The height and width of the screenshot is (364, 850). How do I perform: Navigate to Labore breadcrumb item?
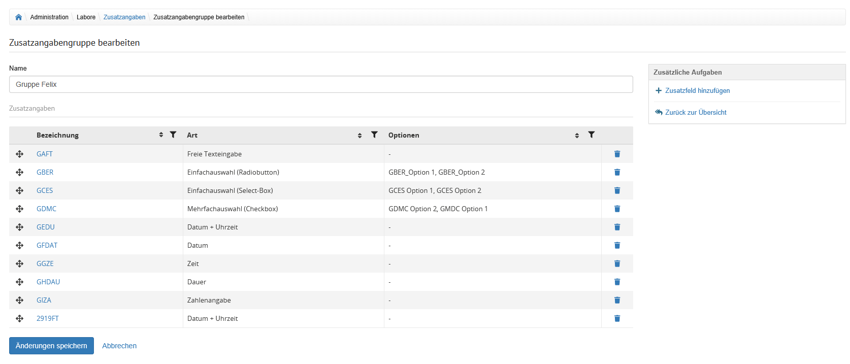point(86,17)
